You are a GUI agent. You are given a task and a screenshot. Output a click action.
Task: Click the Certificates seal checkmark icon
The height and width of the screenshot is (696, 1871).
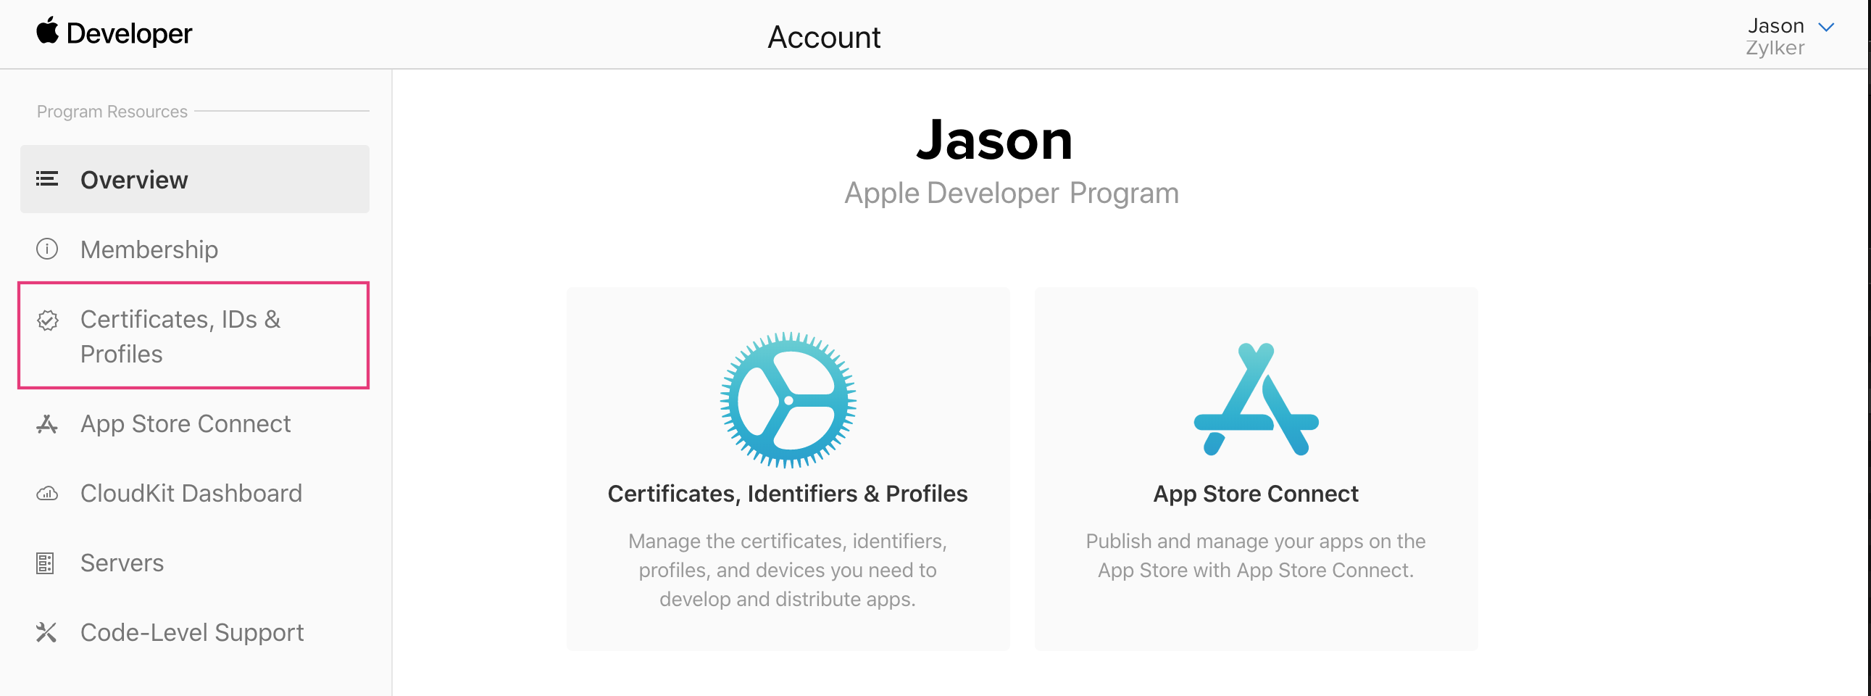pos(48,320)
